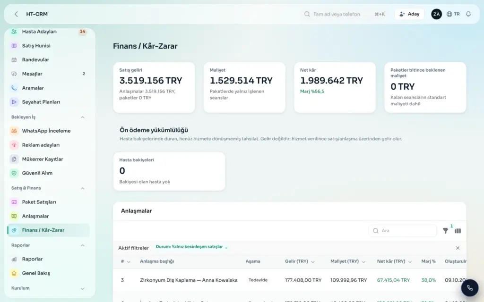Sort by Gelir (TRY) column chevron

313,261
